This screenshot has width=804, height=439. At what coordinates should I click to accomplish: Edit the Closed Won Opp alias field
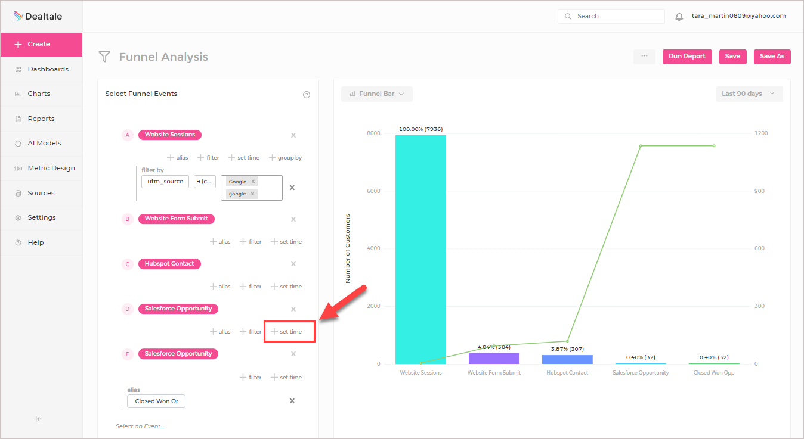[x=156, y=401]
